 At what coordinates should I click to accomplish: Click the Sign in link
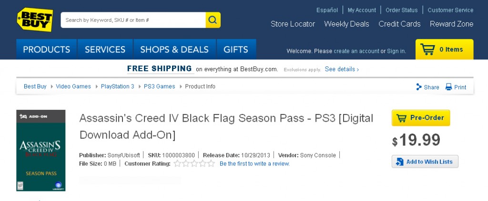(396, 51)
